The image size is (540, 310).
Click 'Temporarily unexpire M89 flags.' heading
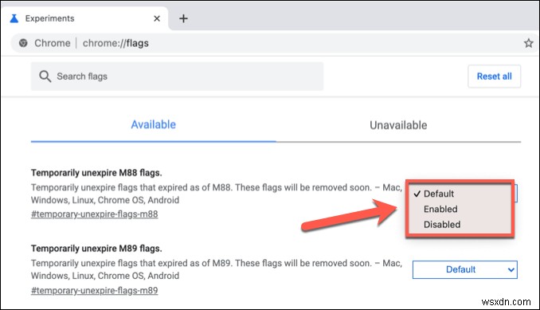point(96,249)
